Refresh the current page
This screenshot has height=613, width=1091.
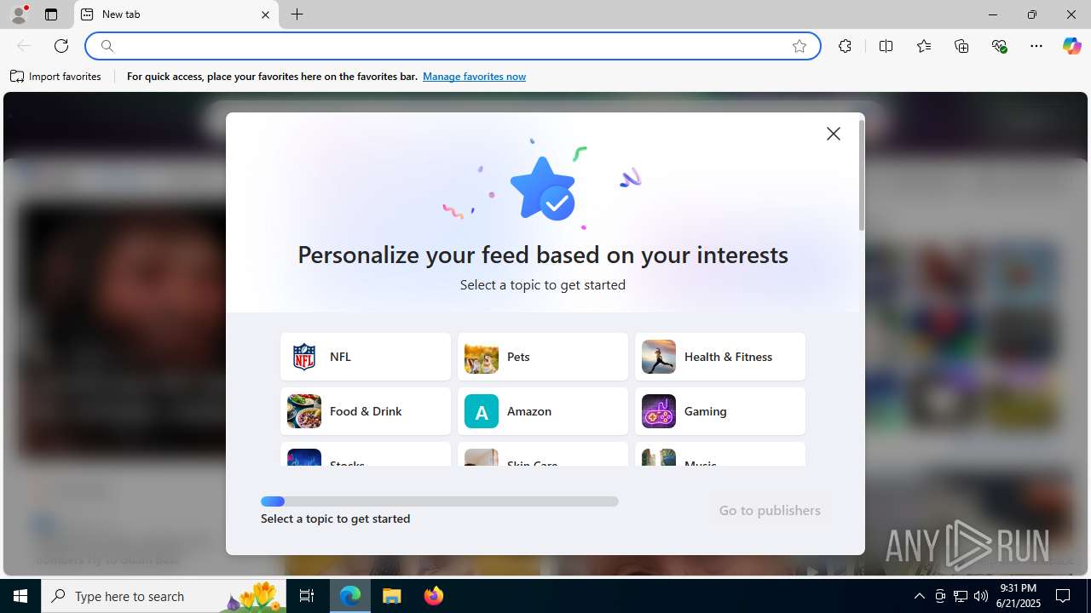click(61, 46)
